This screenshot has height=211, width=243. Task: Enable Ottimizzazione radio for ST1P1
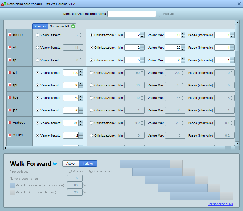pyautogui.click(x=91, y=135)
